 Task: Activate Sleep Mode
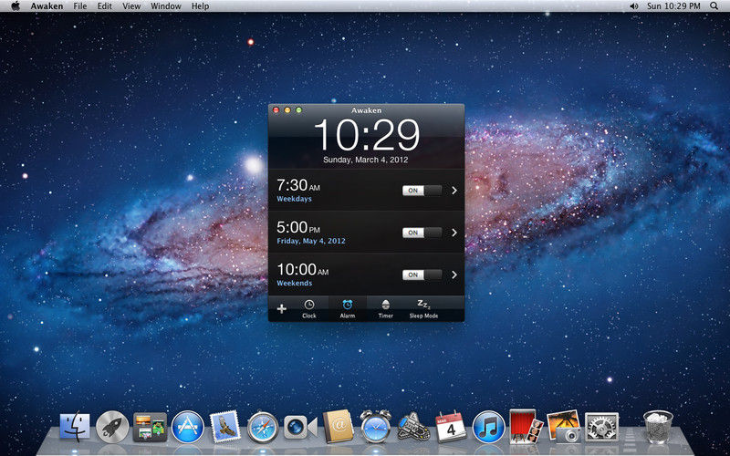tap(423, 309)
